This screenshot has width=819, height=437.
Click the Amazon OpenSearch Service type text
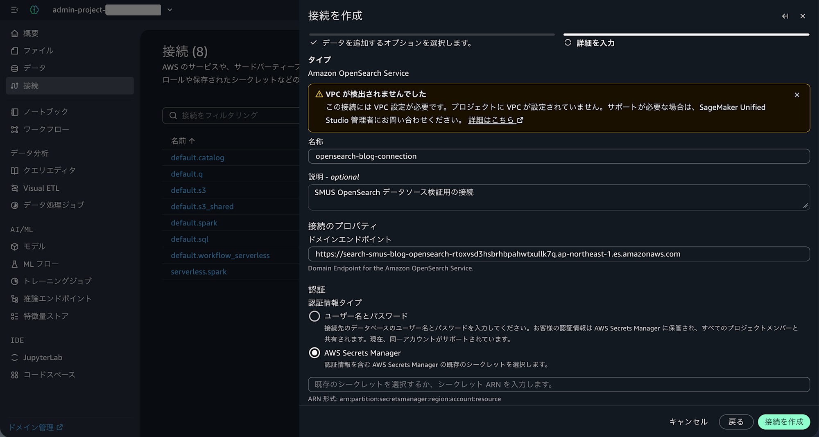pos(358,73)
